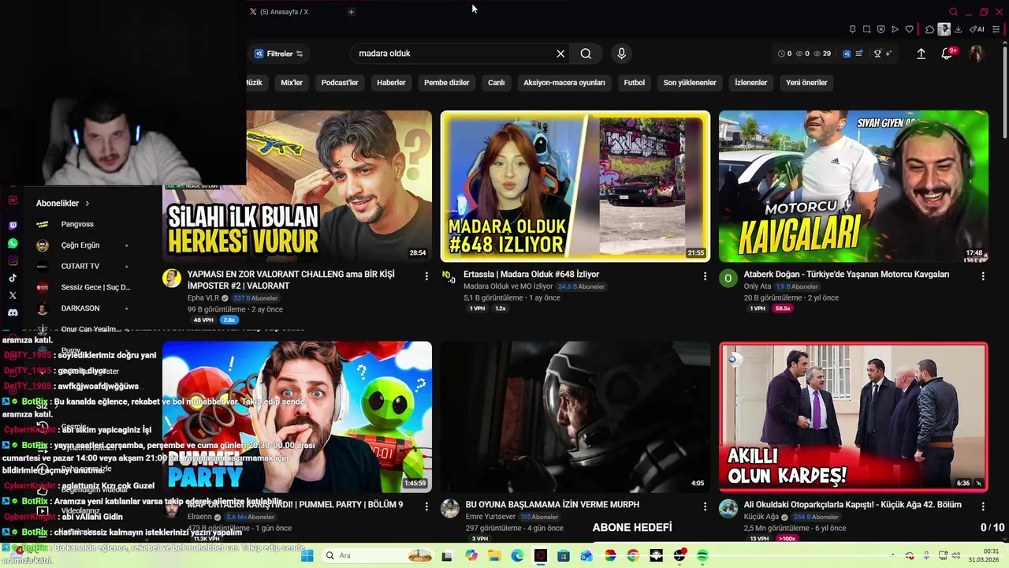Open a new browser tab with plus

[x=351, y=12]
